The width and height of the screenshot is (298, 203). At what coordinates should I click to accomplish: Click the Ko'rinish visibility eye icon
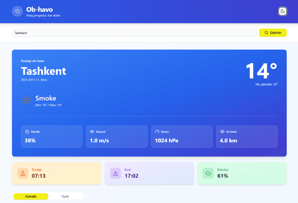tap(222, 131)
